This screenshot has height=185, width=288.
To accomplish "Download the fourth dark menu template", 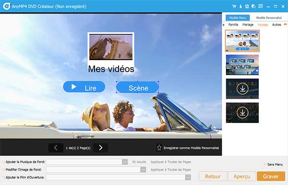I will tap(242, 112).
